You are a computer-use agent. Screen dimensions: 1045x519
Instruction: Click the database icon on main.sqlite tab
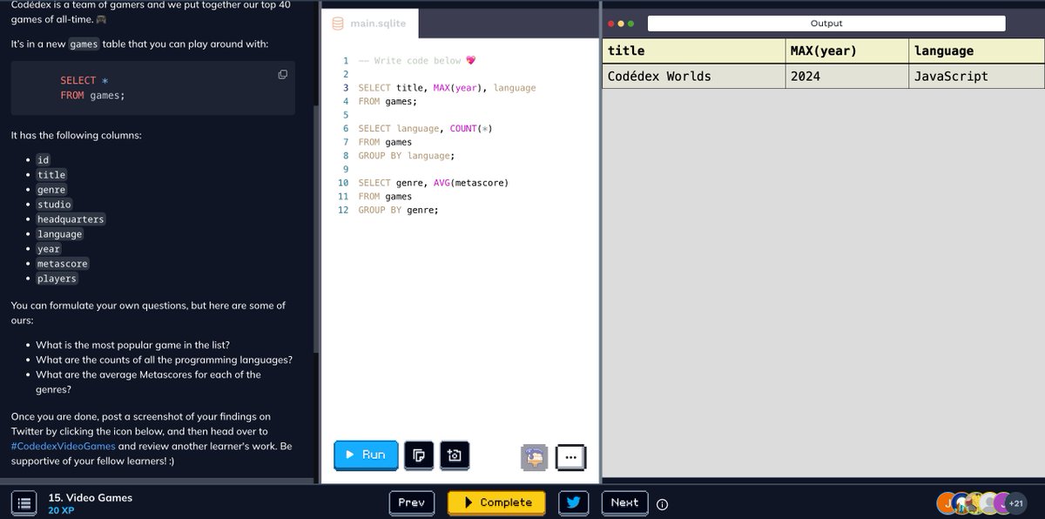338,24
